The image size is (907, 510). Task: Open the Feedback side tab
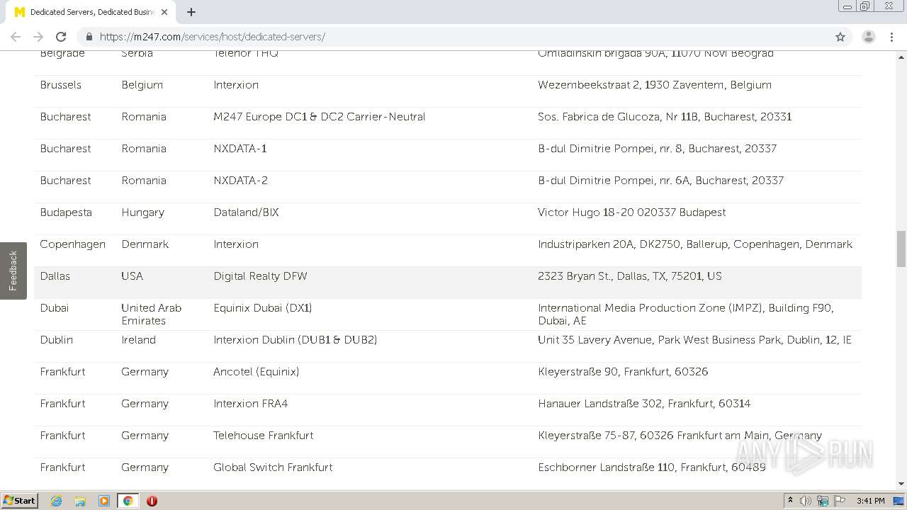pyautogui.click(x=13, y=271)
